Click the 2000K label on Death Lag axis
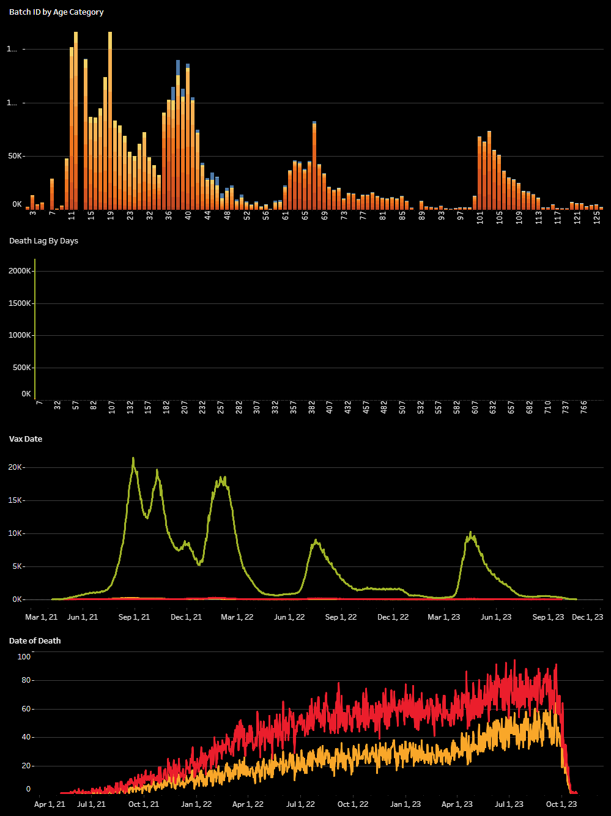The height and width of the screenshot is (816, 611). click(x=20, y=271)
